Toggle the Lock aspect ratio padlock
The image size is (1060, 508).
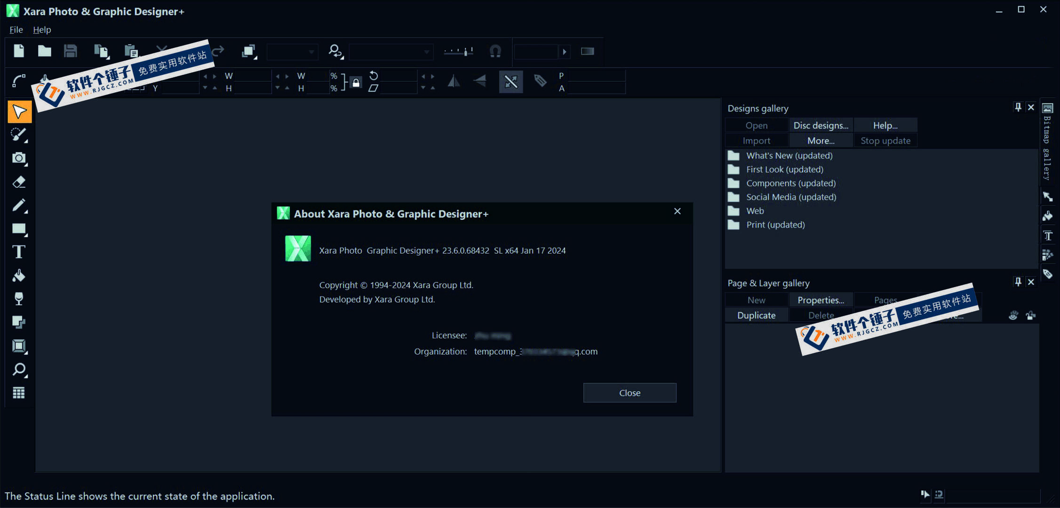click(x=356, y=83)
